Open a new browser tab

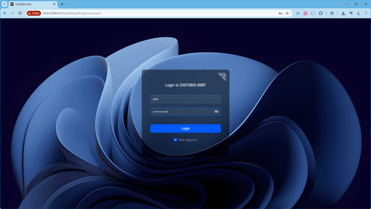pos(62,4)
